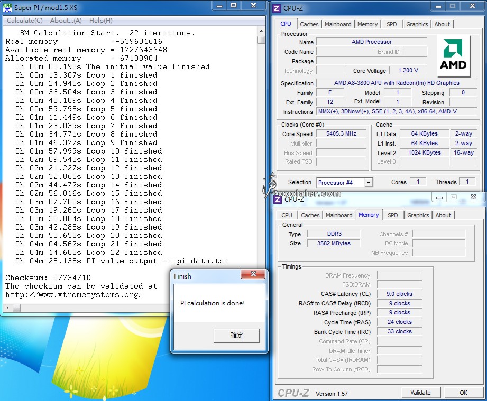Minimize the upper CPU-Z window

(438, 6)
